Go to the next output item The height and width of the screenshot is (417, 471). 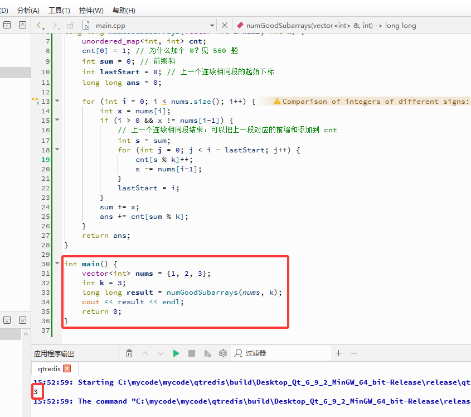(161, 353)
